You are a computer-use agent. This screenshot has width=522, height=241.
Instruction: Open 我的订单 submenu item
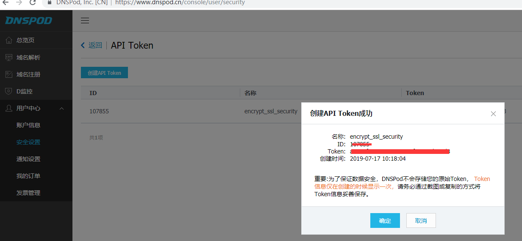point(28,176)
